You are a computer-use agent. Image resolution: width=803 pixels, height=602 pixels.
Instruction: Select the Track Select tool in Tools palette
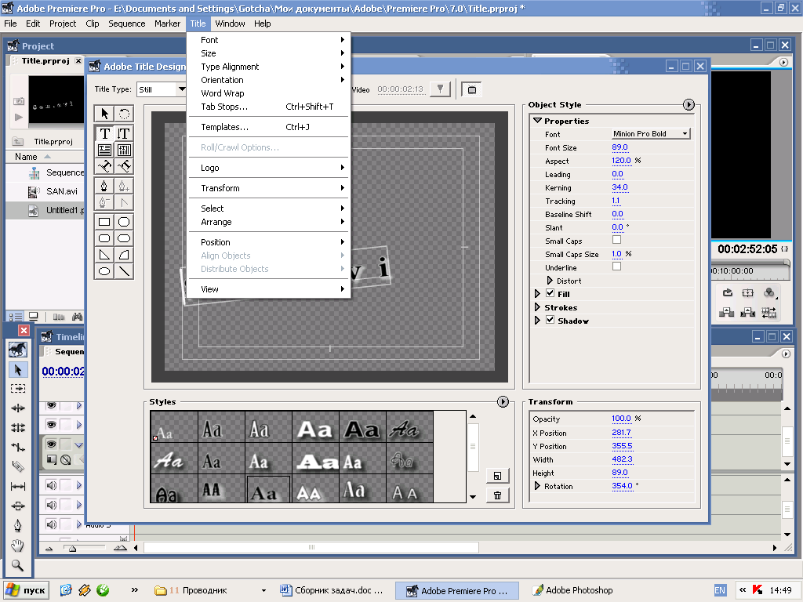tap(18, 389)
